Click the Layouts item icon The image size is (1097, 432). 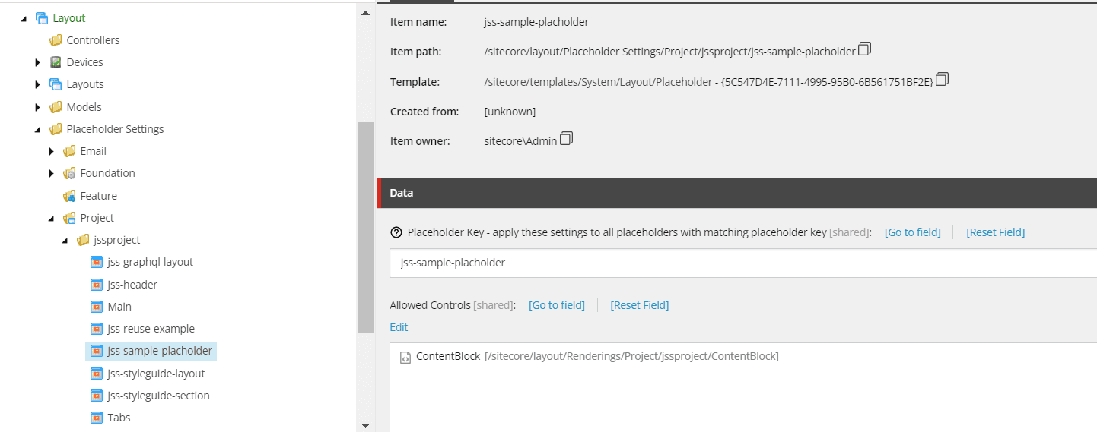56,84
